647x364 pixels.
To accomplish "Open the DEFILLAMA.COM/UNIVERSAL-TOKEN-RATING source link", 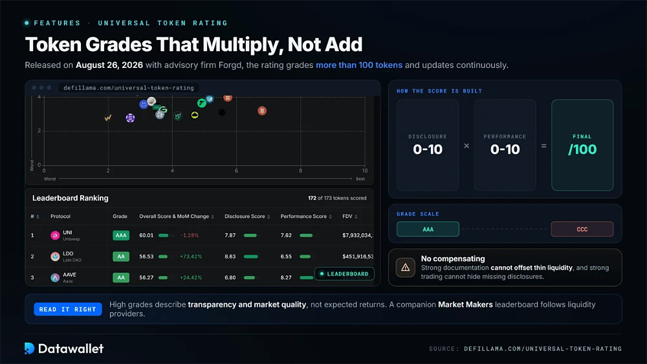I will click(x=543, y=348).
